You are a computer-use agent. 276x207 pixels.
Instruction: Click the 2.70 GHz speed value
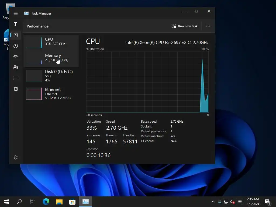point(117,128)
